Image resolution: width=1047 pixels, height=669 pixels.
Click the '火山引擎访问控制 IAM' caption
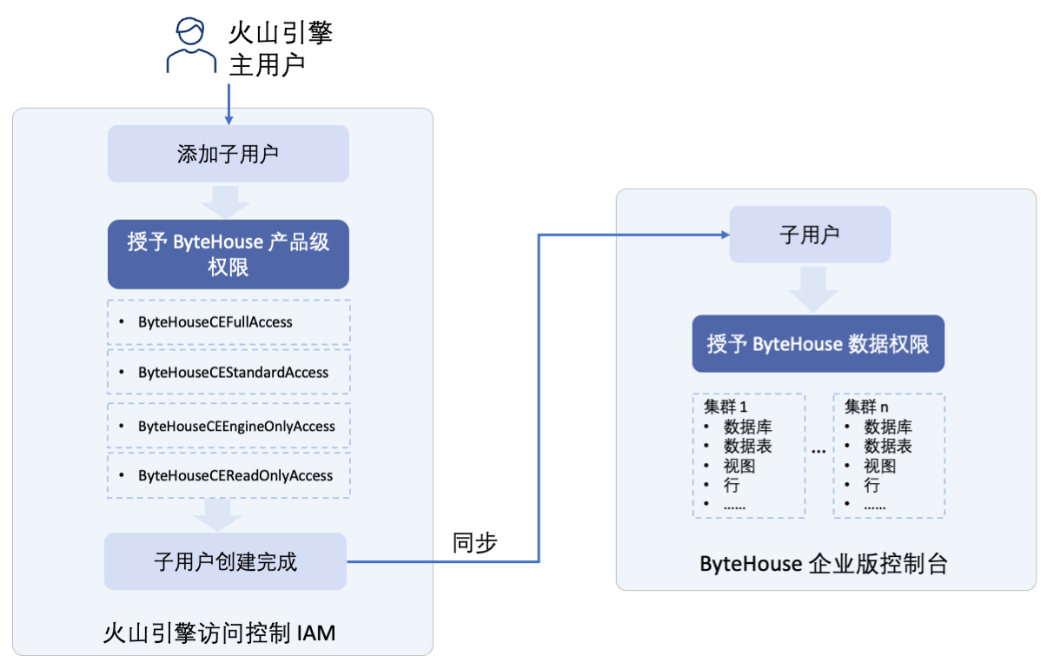coord(219,633)
